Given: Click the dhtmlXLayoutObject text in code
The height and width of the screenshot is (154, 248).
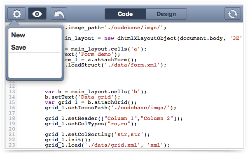Looking at the screenshot, I should coord(147,38).
